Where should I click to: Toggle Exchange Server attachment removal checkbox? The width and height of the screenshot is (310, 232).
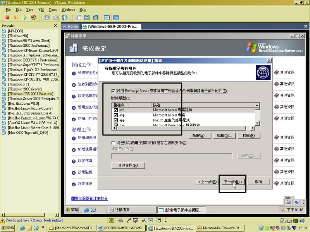(x=113, y=91)
